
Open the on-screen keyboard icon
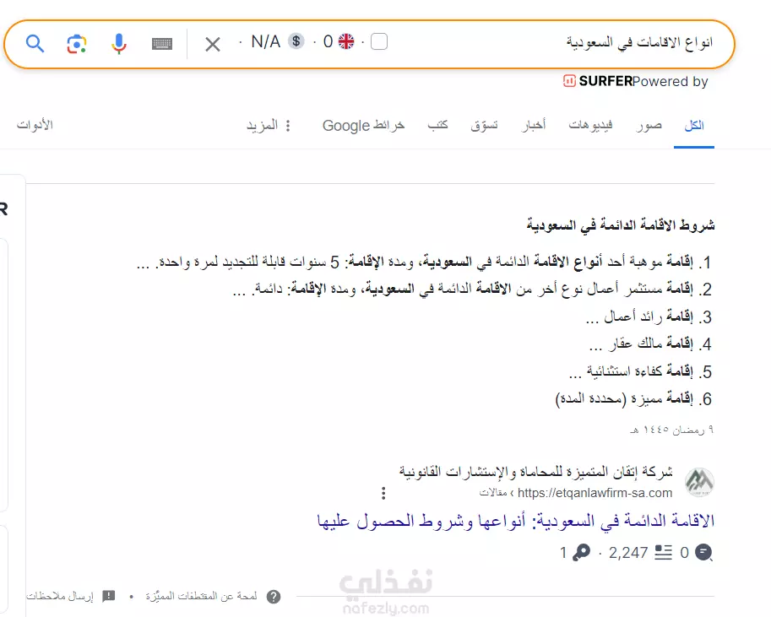162,44
